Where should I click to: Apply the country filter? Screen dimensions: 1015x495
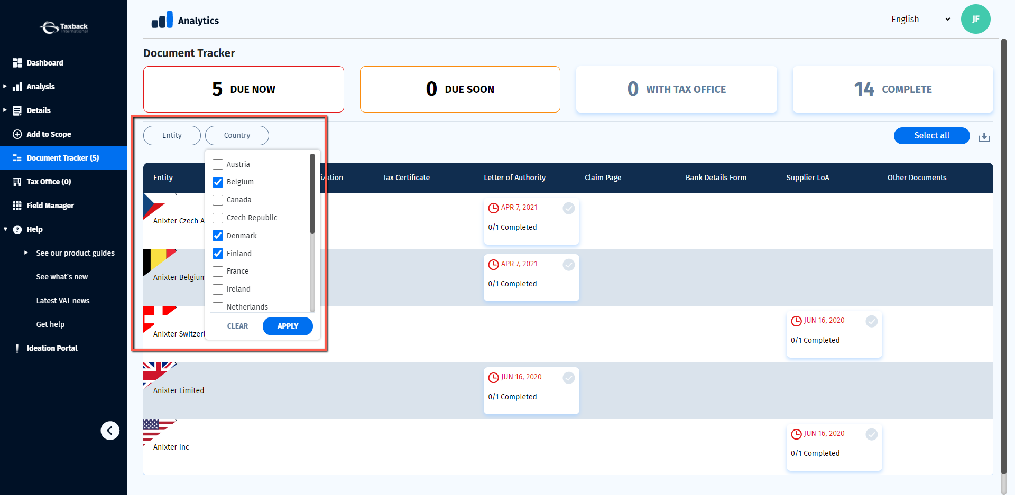288,326
